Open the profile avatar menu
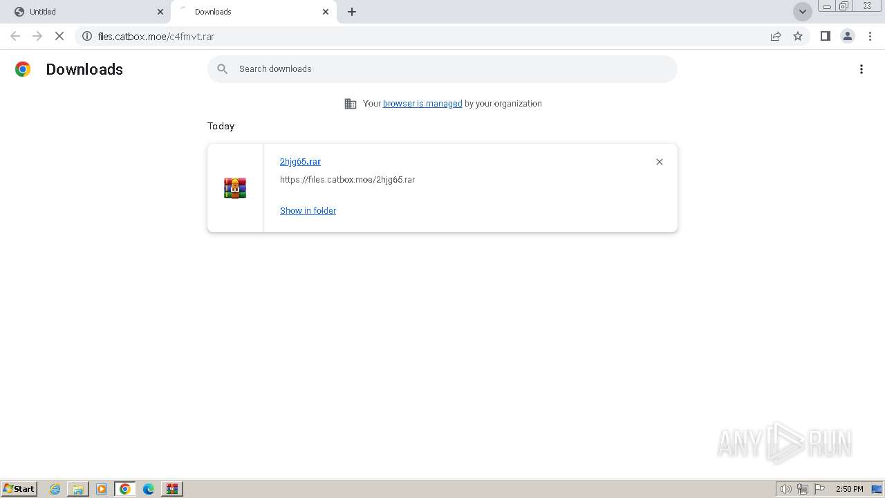The width and height of the screenshot is (885, 498). click(847, 36)
